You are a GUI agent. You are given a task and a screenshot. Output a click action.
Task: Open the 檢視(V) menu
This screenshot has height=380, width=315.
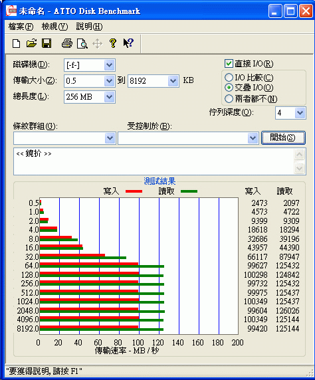[54, 27]
